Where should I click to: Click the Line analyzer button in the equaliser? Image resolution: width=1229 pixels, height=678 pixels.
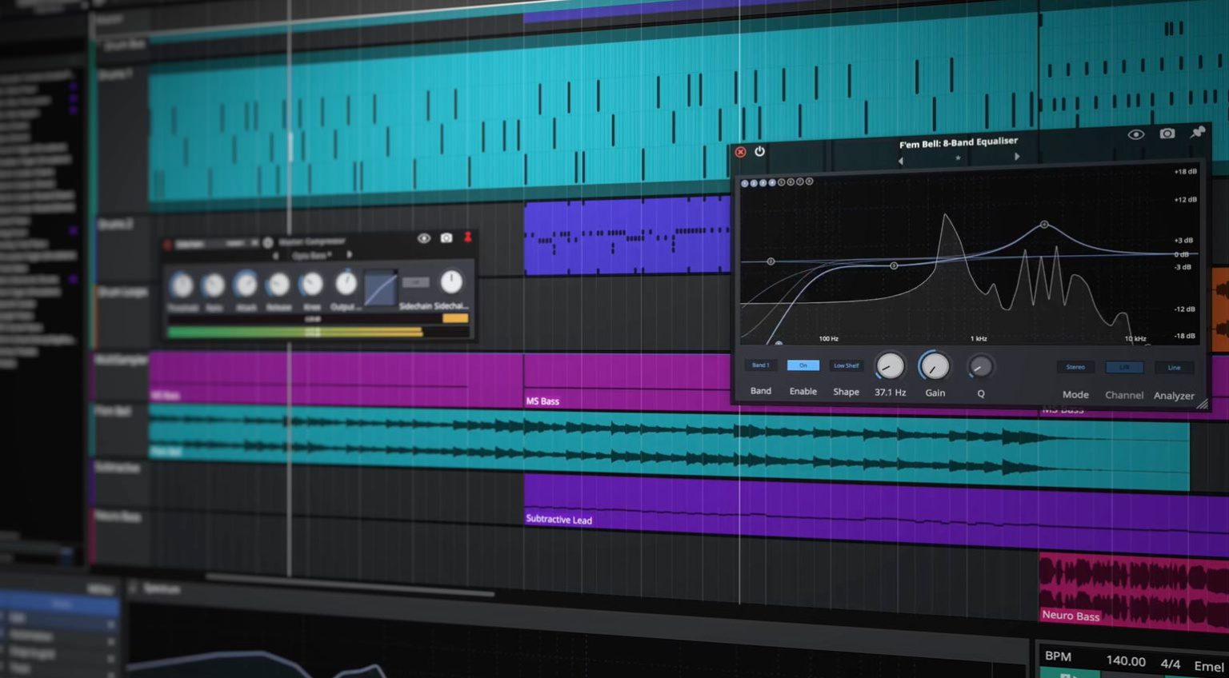coord(1175,367)
